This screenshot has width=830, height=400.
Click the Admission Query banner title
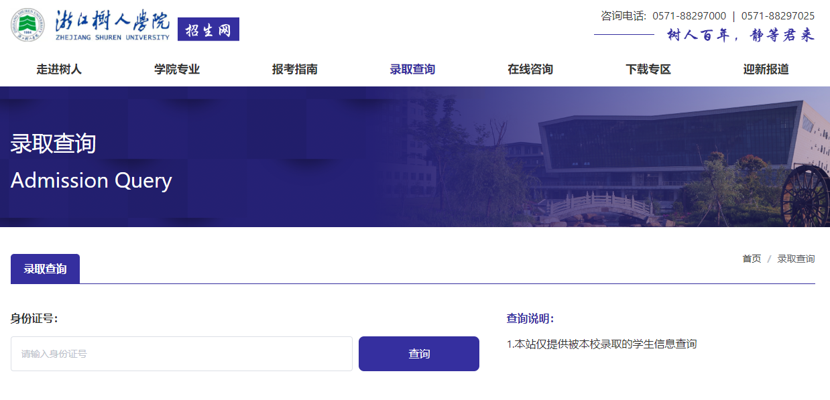pos(91,180)
